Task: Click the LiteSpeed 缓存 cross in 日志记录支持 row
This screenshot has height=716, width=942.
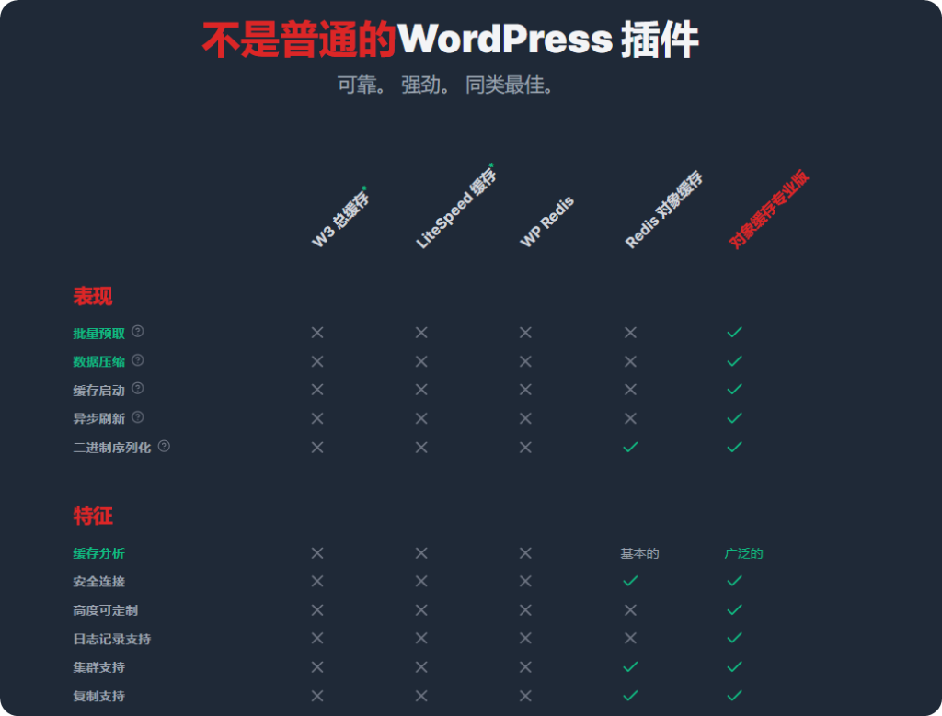Action: pos(421,639)
